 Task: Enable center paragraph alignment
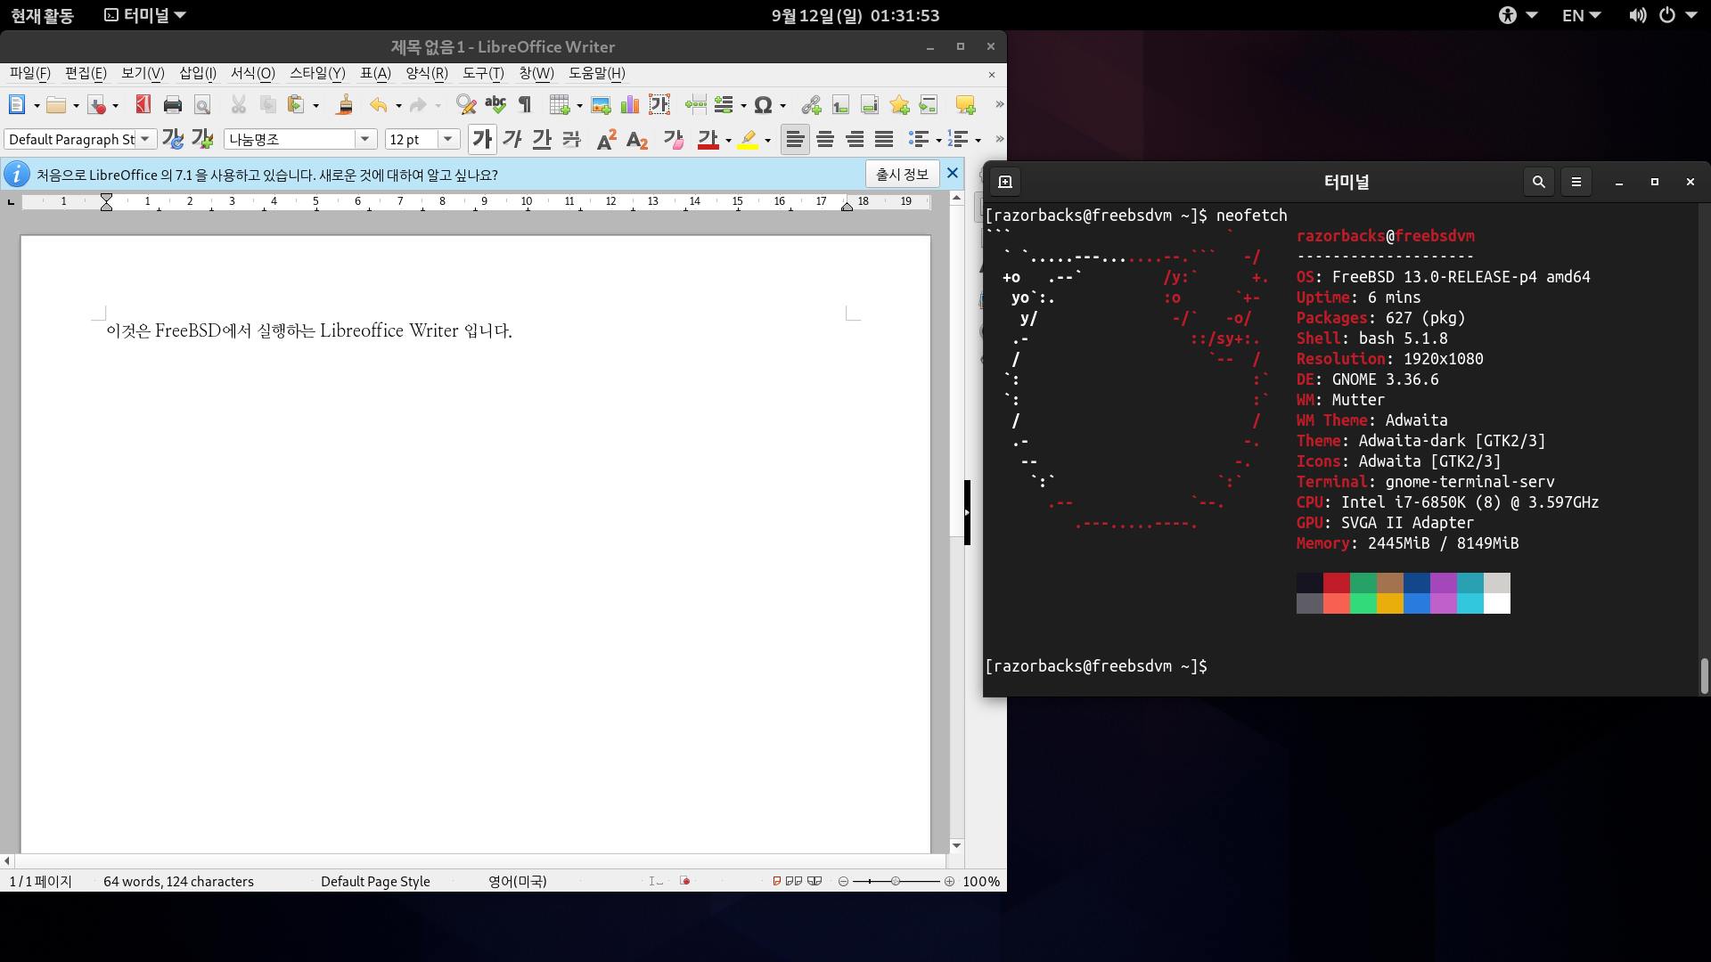pyautogui.click(x=825, y=139)
